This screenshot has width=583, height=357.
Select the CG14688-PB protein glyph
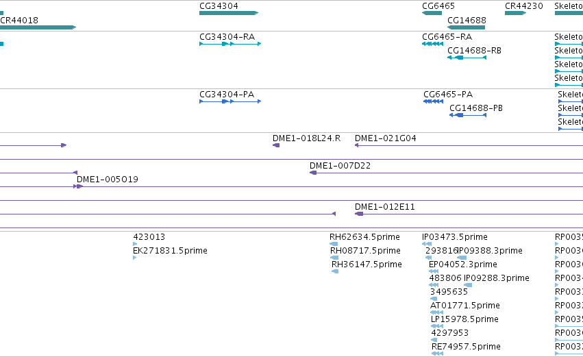point(468,115)
